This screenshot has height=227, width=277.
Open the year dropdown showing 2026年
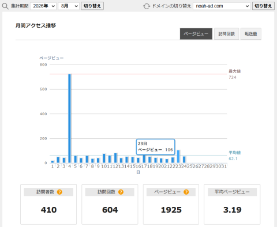pyautogui.click(x=43, y=6)
